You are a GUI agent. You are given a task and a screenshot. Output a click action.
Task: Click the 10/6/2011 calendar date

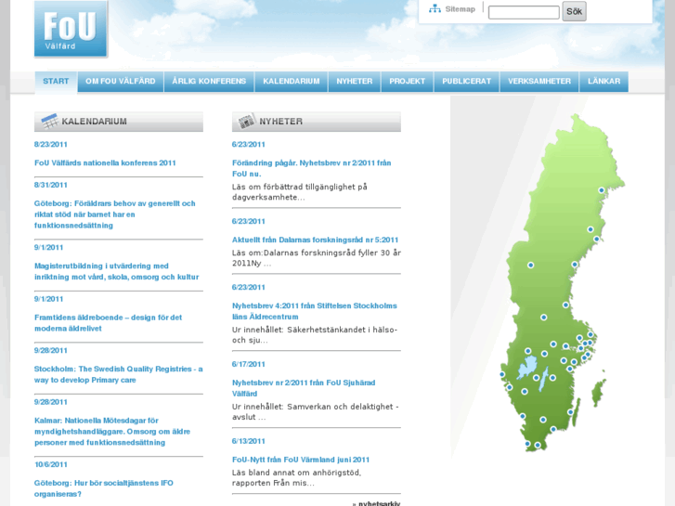pos(51,464)
